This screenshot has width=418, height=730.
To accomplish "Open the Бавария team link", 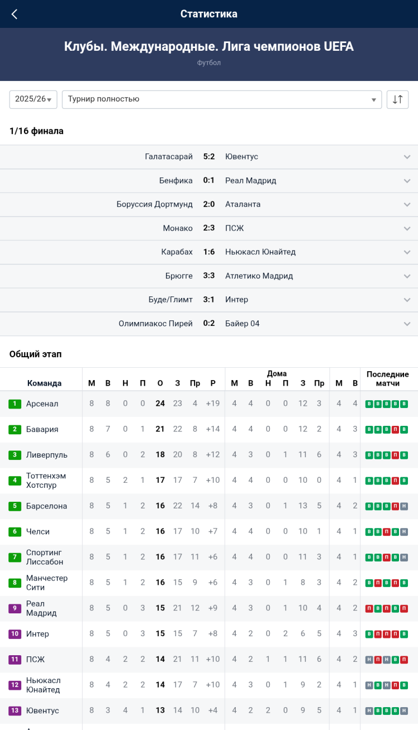I will (42, 429).
